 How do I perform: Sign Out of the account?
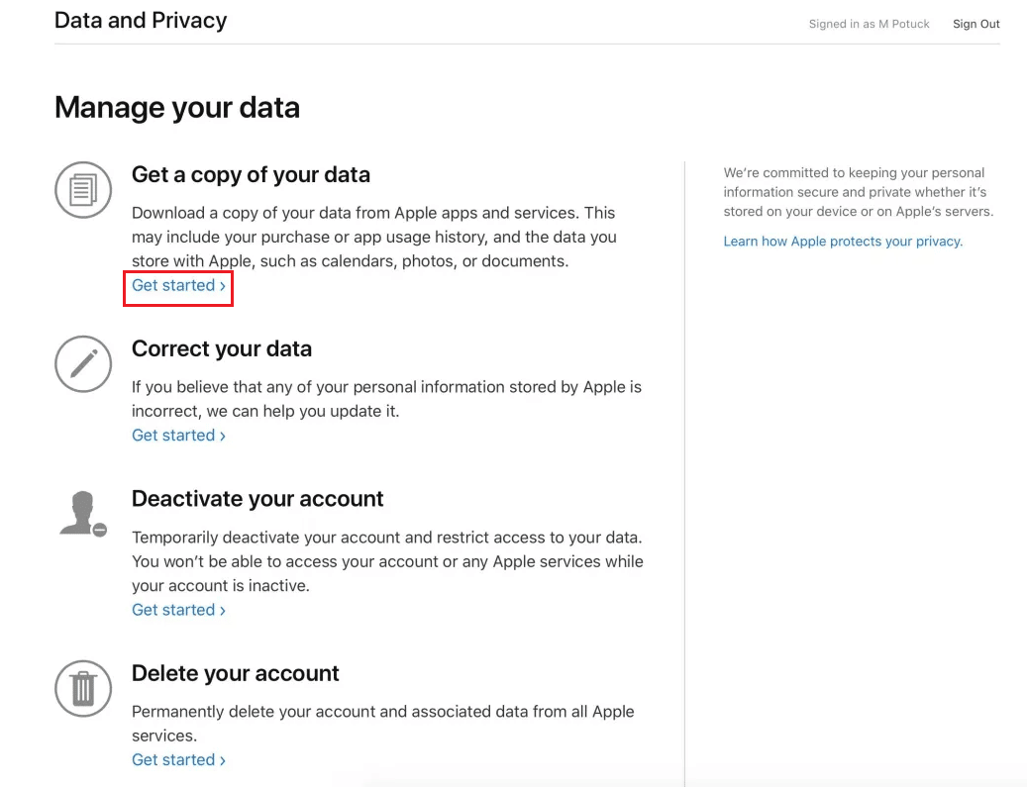976,24
